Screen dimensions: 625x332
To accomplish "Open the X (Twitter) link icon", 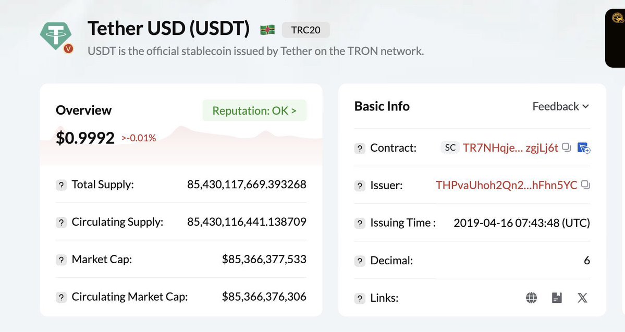I will pyautogui.click(x=582, y=298).
